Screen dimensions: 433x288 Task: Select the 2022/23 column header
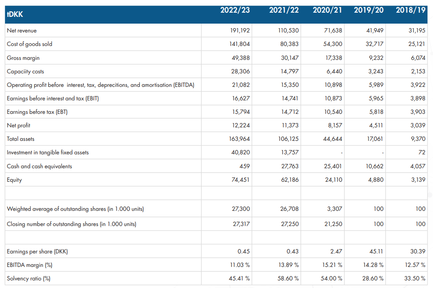click(235, 10)
